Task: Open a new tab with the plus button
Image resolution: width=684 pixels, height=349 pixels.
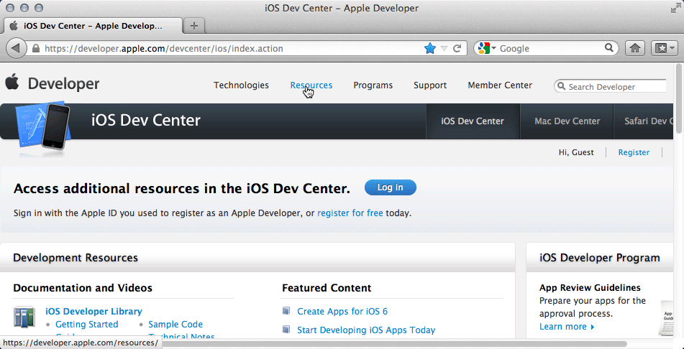Action: tap(194, 26)
